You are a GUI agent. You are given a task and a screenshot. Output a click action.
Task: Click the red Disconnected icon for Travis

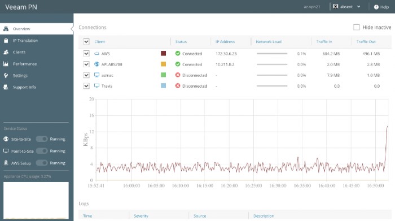[178, 86]
